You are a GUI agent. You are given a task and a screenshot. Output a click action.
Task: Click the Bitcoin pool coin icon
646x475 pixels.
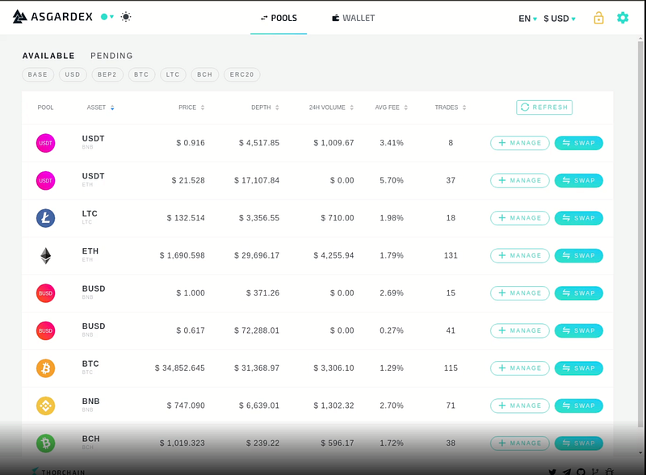pyautogui.click(x=46, y=368)
